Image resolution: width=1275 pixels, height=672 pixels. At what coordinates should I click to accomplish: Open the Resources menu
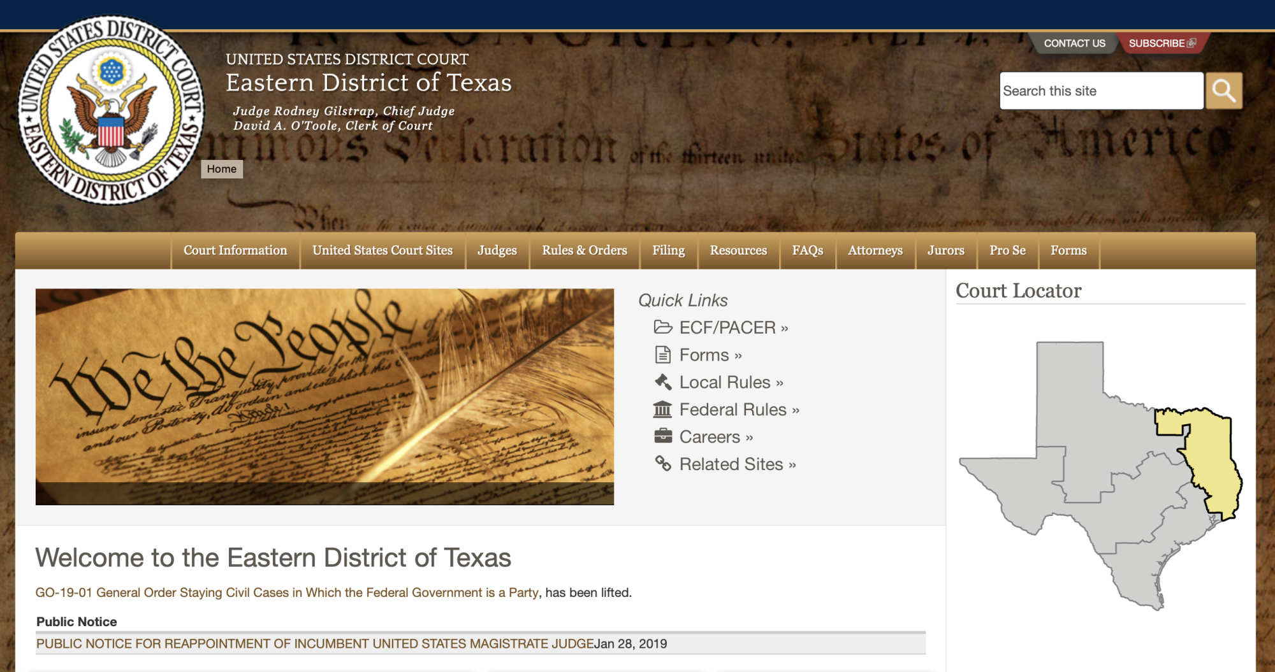click(x=738, y=250)
